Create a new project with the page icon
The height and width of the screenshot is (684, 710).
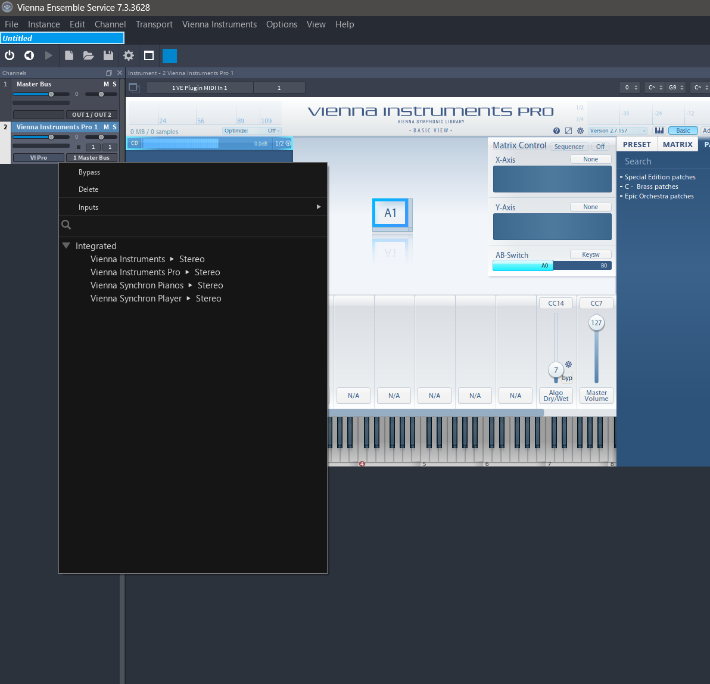point(69,55)
